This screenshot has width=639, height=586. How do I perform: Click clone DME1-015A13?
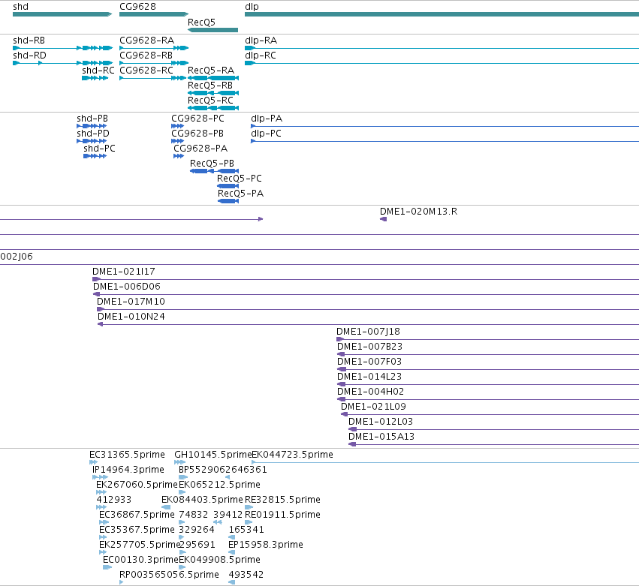[x=493, y=445]
